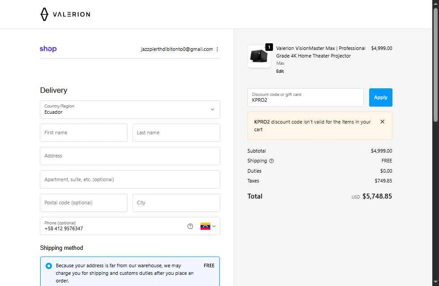The width and height of the screenshot is (439, 286).
Task: Click the Valerion logo in header
Action: (x=65, y=14)
